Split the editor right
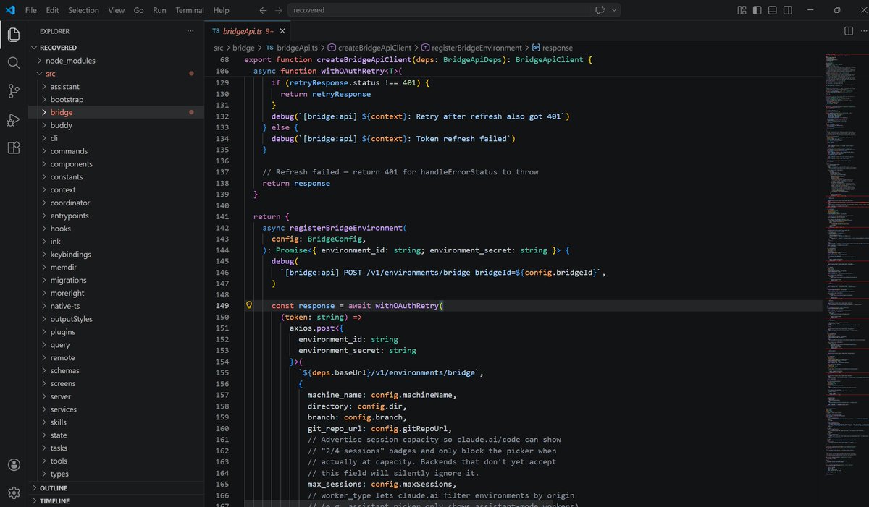 (849, 31)
